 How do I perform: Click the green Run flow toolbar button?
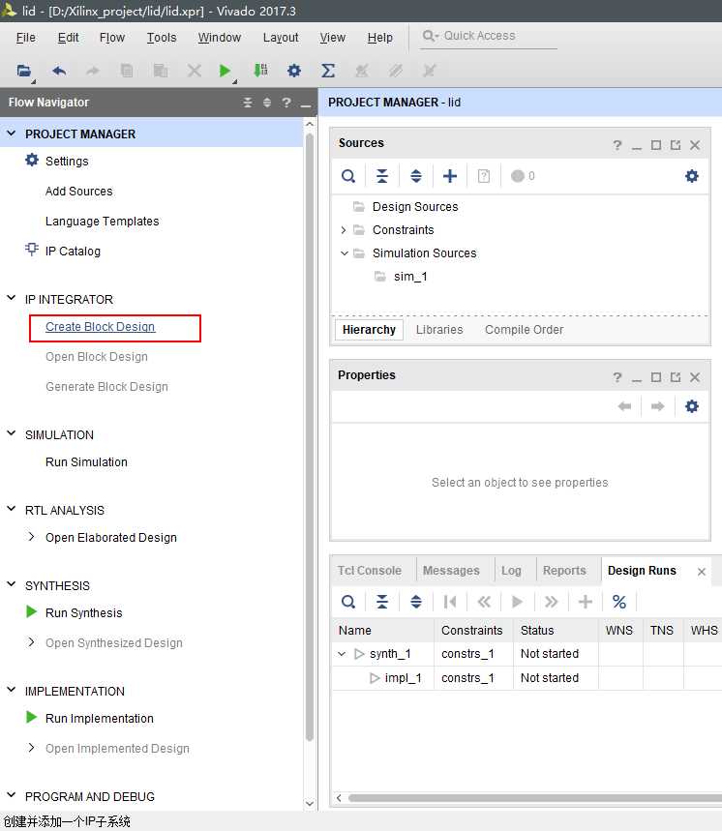pos(225,71)
